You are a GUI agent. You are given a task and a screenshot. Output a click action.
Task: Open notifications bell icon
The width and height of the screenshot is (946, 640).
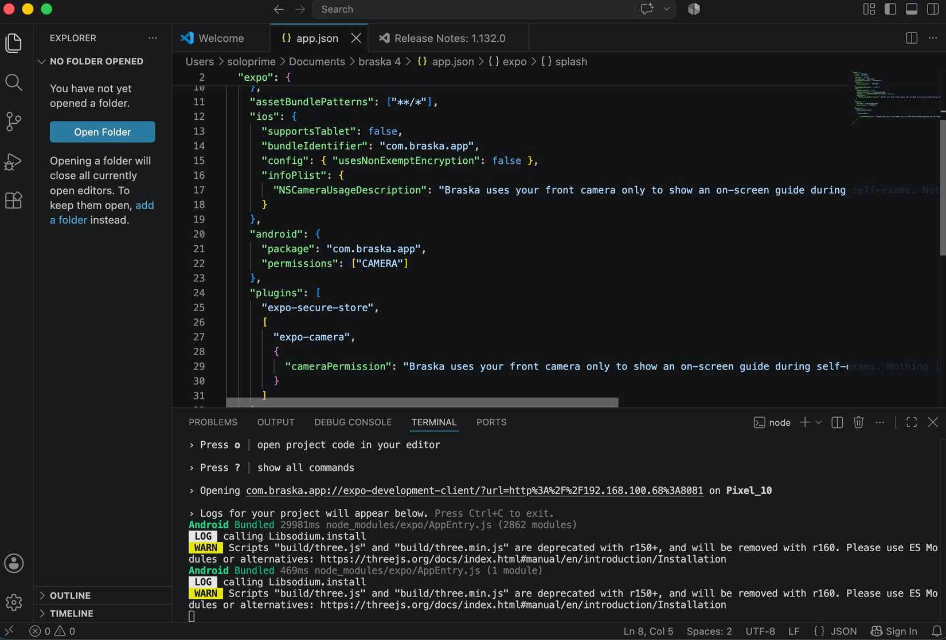(936, 631)
